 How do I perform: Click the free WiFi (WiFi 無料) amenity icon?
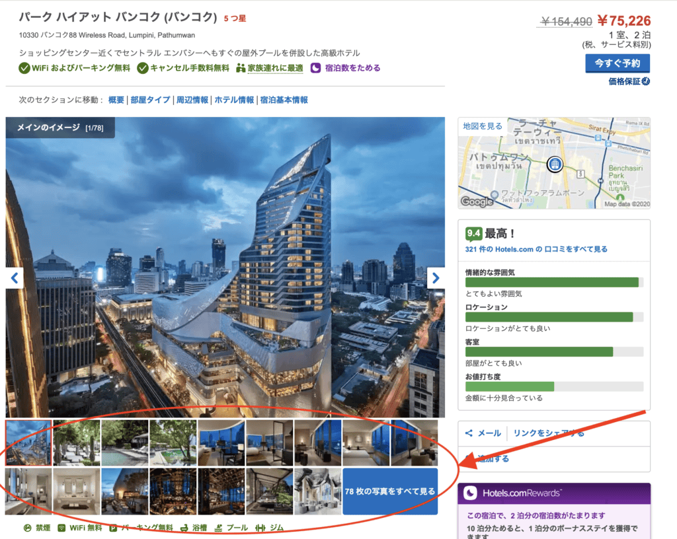[x=61, y=528]
